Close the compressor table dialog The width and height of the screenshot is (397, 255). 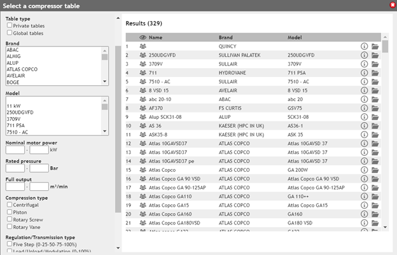(x=393, y=5)
